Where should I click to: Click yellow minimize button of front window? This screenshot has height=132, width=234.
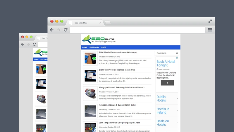pos(57,21)
